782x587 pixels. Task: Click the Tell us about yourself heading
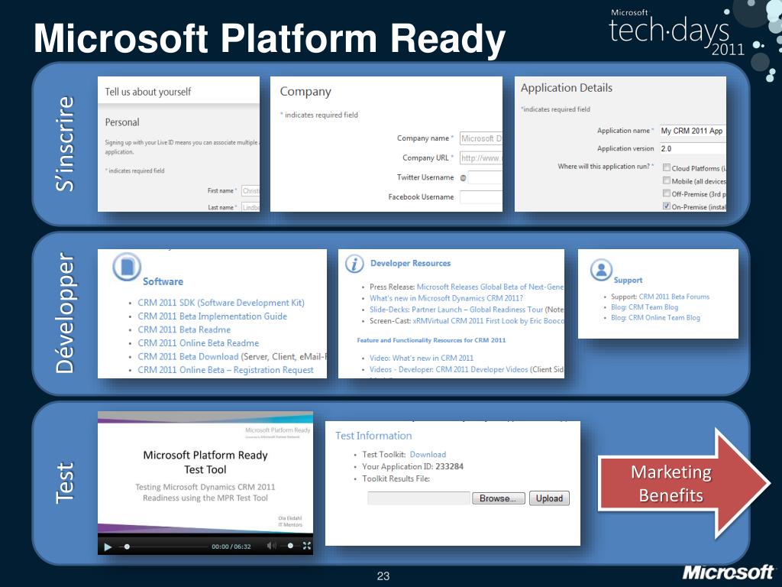pos(148,92)
